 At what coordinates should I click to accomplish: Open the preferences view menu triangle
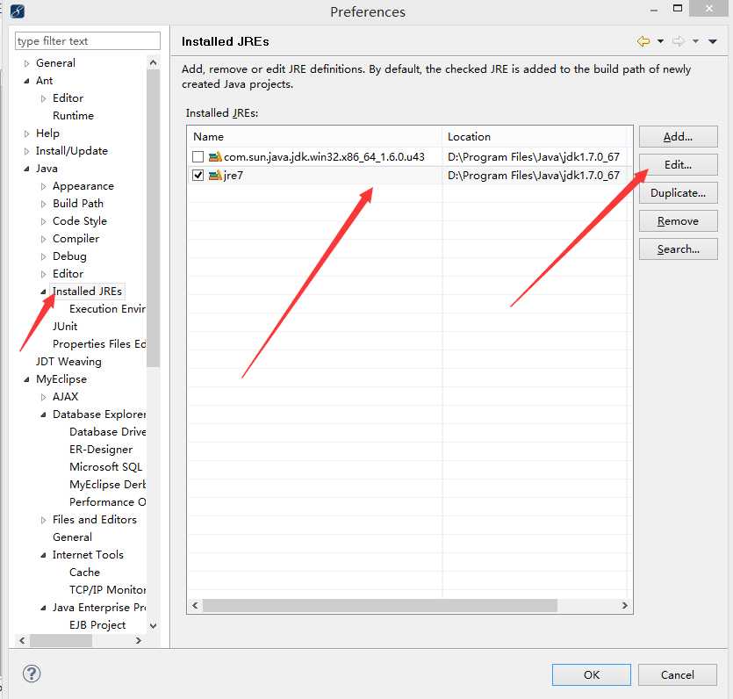pos(713,41)
